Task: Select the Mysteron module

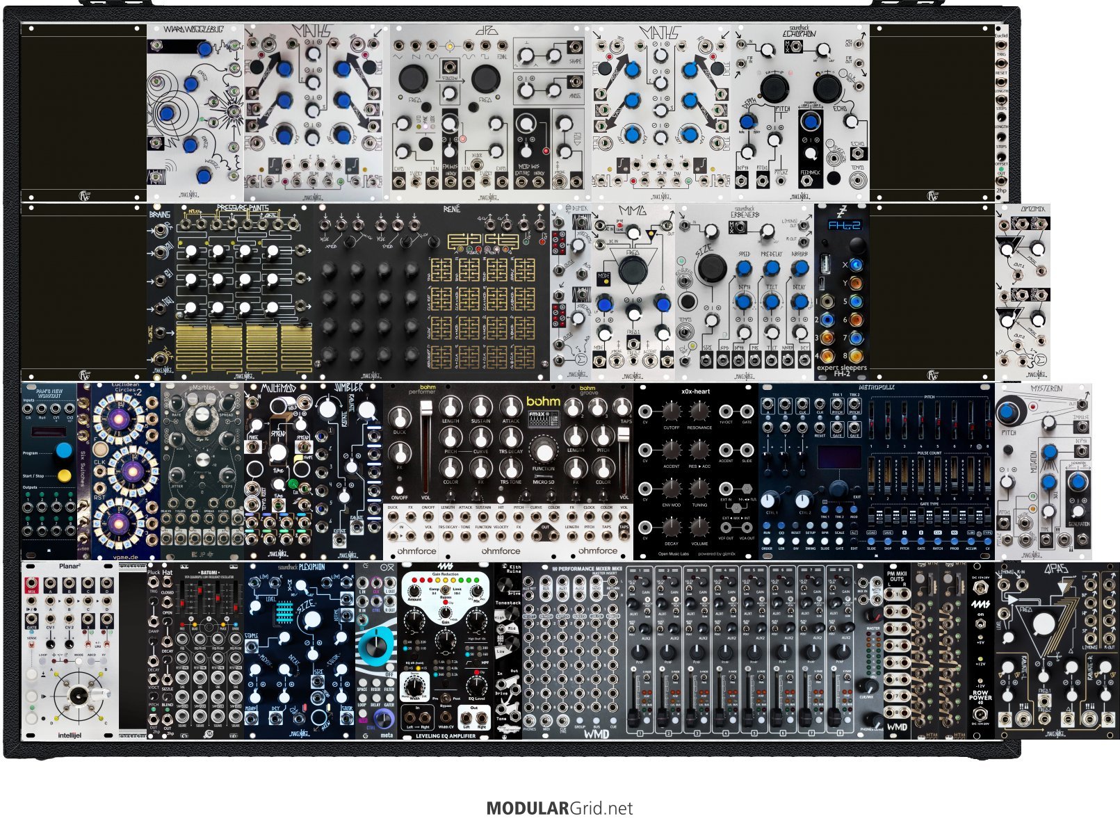Action: point(1044,471)
